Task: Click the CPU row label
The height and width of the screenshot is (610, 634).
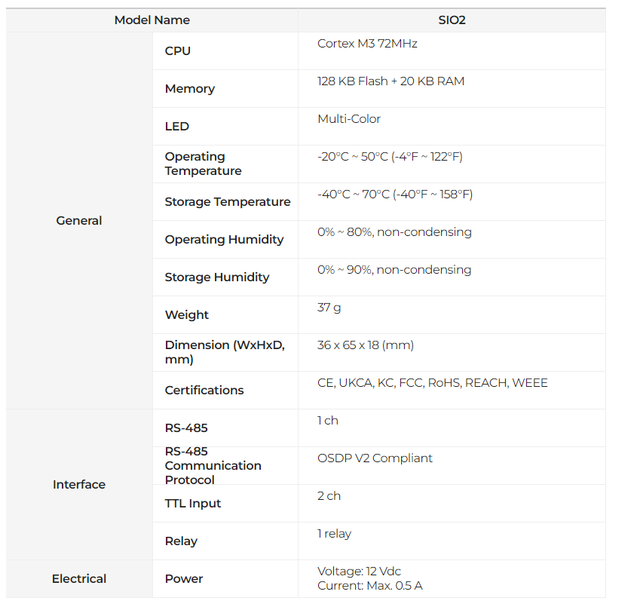Action: [178, 51]
